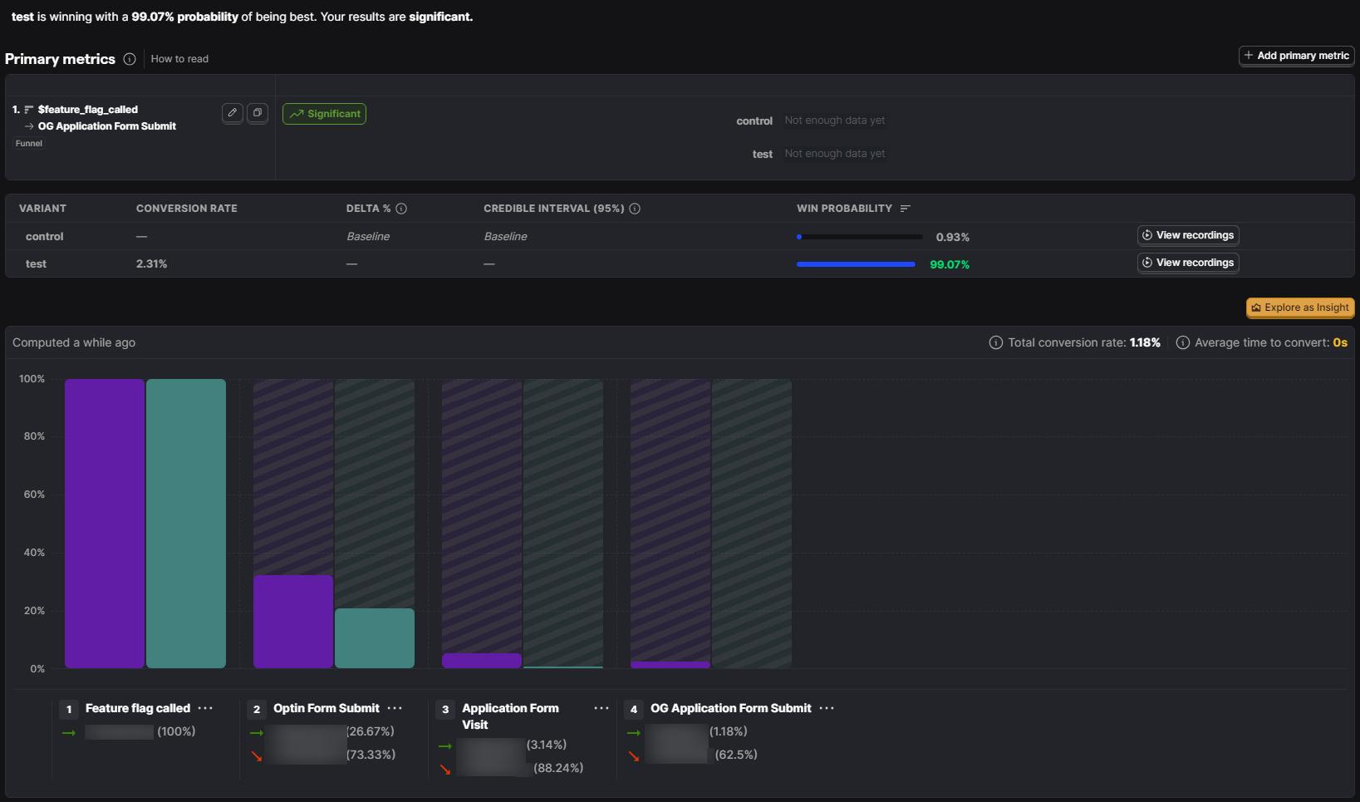This screenshot has height=802, width=1360.
Task: Click the info icon beside Primary metrics
Action: pyautogui.click(x=130, y=59)
